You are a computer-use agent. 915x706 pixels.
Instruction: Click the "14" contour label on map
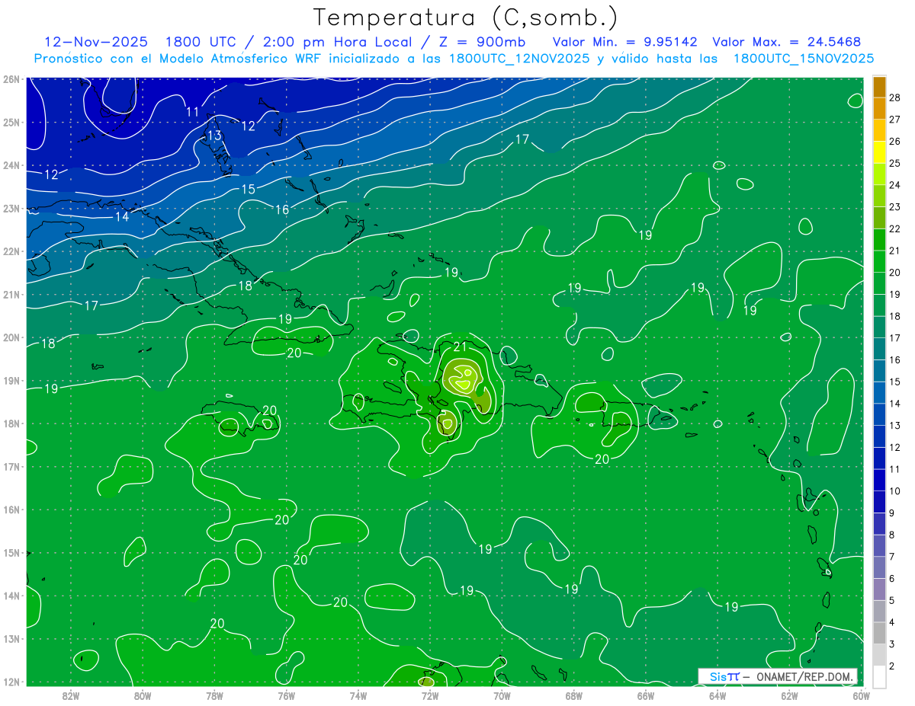point(122,216)
